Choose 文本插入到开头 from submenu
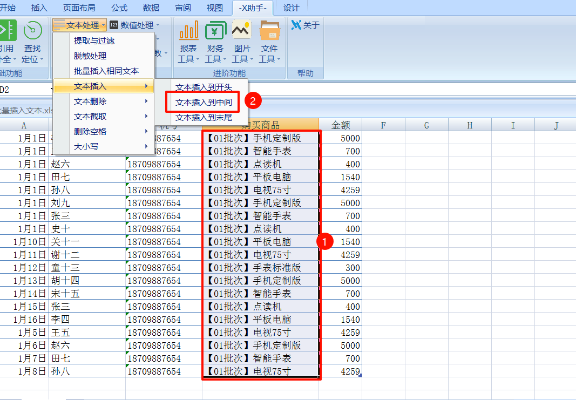This screenshot has height=400, width=576. pos(204,87)
